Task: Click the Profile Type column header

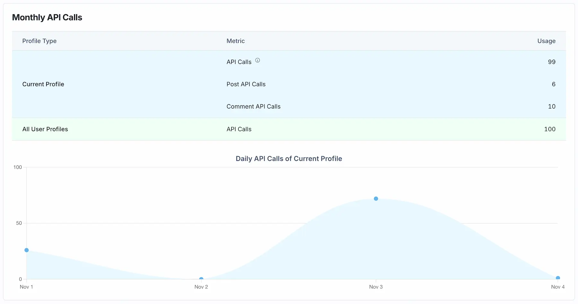Action: (x=39, y=41)
